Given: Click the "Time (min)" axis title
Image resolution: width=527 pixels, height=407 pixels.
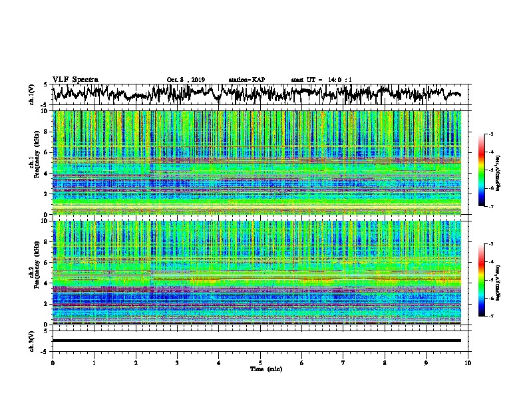Looking at the screenshot, I should coord(266,369).
